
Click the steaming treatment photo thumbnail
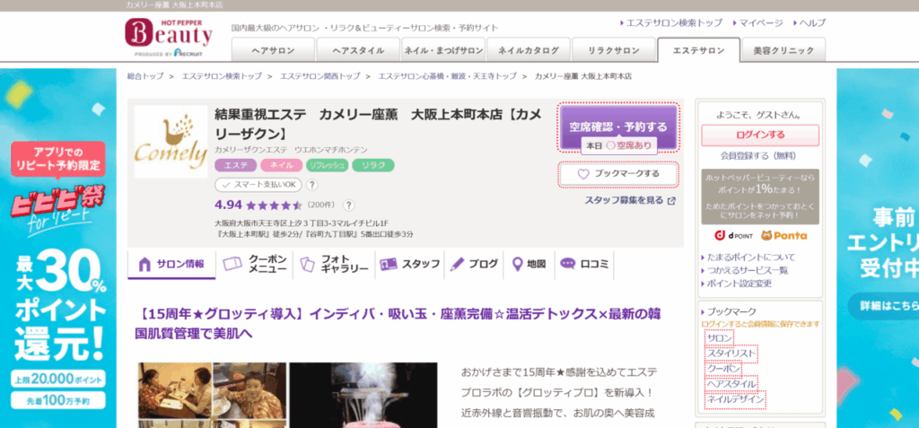coord(363,395)
